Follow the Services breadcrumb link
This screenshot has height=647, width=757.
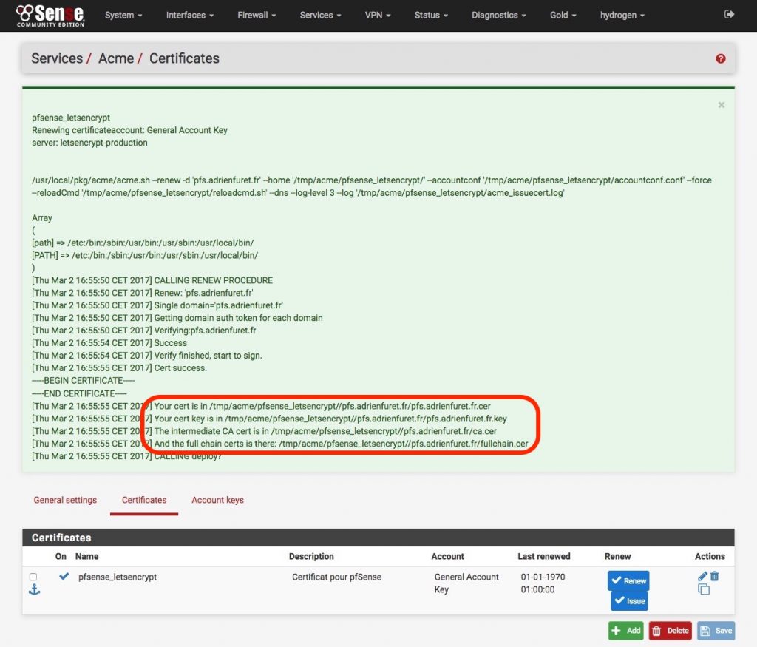pyautogui.click(x=57, y=58)
